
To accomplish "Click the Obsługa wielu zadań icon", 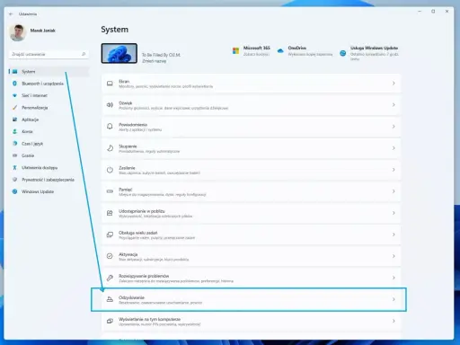I will [110, 234].
